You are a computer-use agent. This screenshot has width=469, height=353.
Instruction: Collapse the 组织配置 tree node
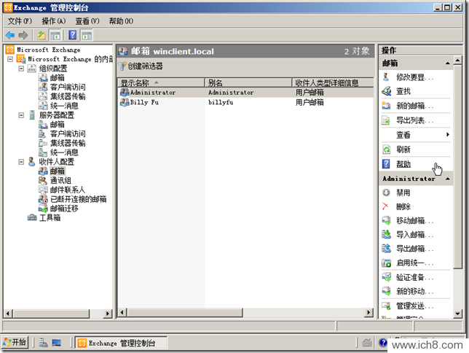(21, 69)
